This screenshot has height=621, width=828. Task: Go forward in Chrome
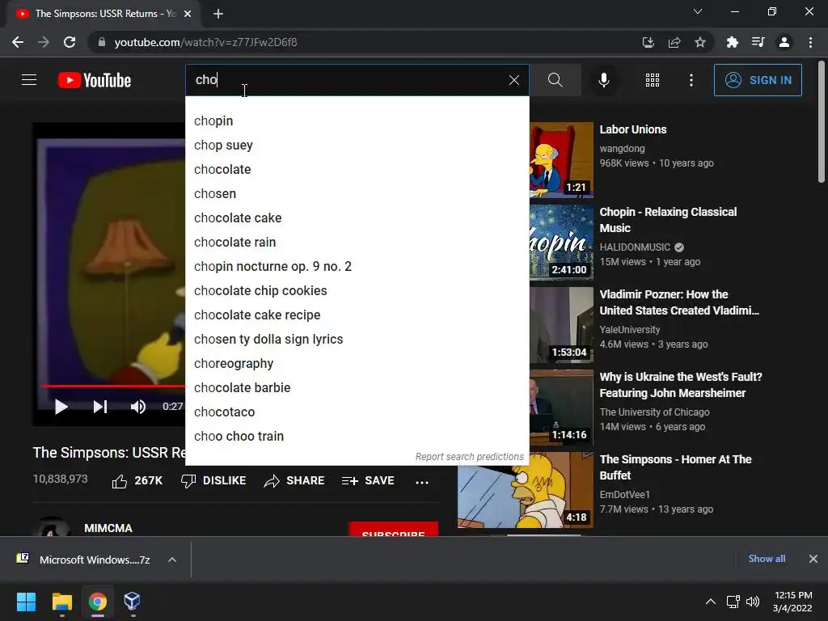pos(44,42)
